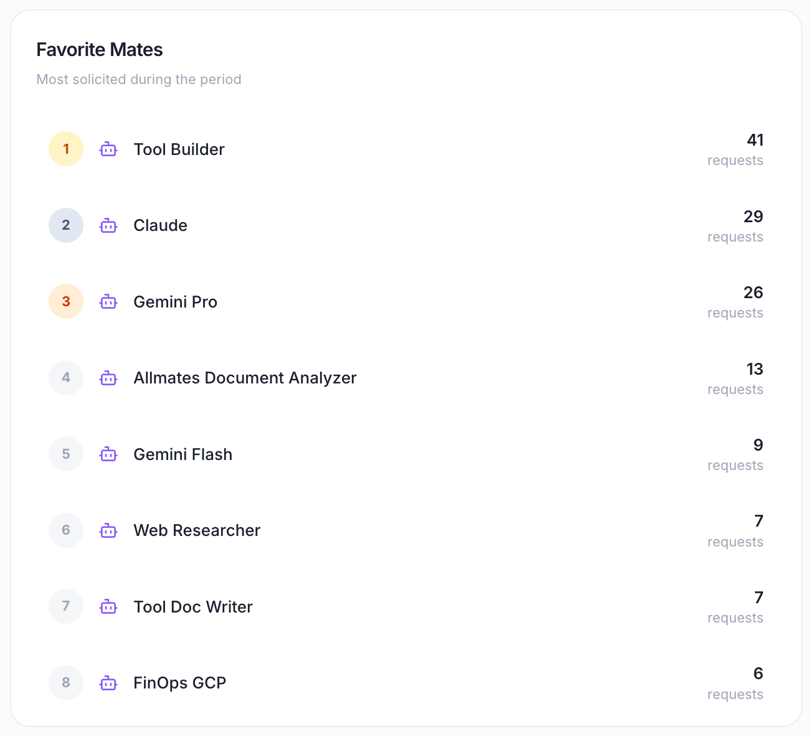Open the Tool Builder mate
This screenshot has width=811, height=737.
pyautogui.click(x=179, y=149)
